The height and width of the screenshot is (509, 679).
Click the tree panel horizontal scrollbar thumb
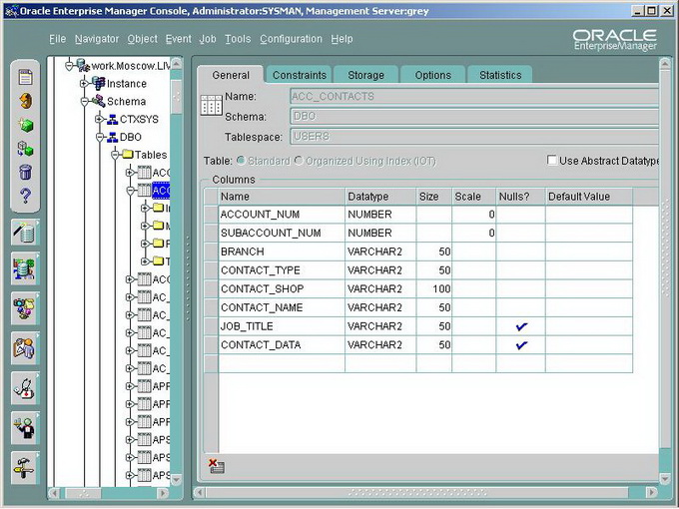[83, 493]
